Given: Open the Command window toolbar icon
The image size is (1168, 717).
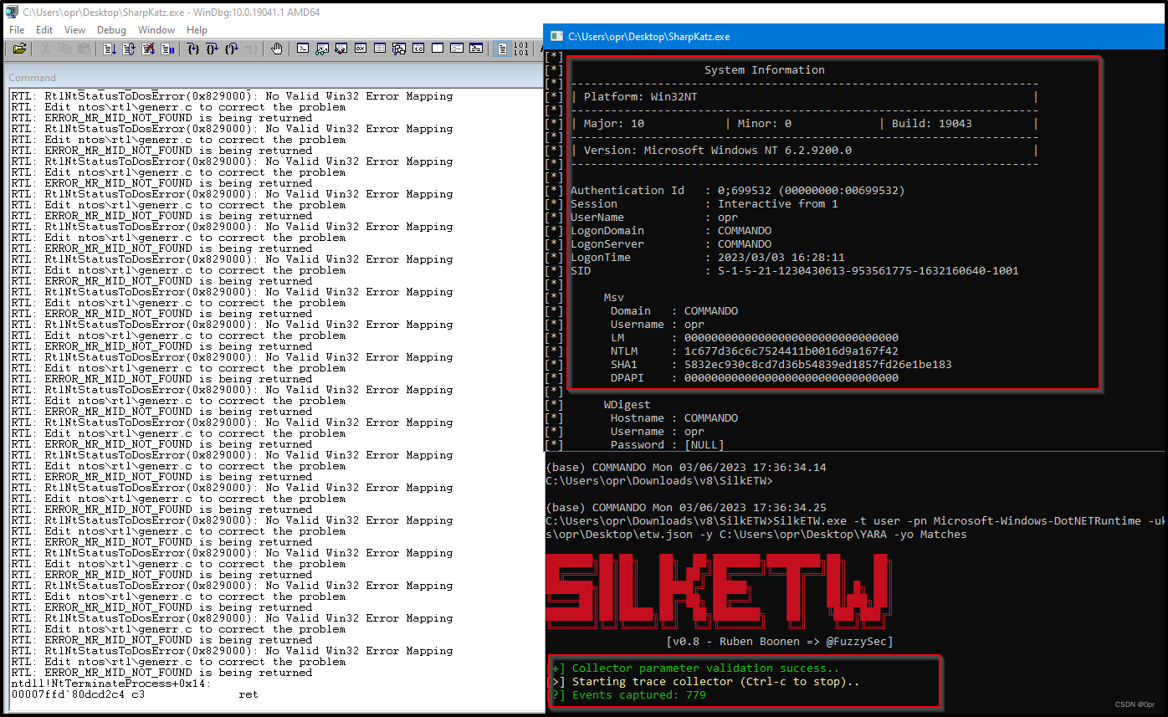Looking at the screenshot, I should (303, 49).
